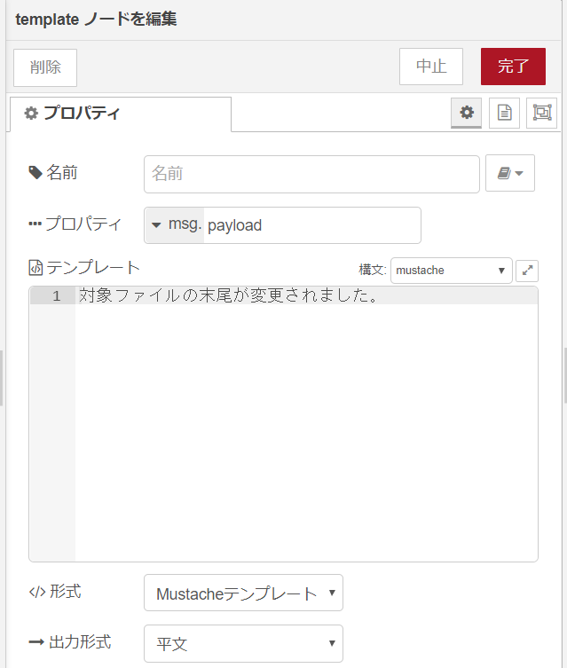Screen dimensions: 567x668
Task: Open node appearance settings icon
Action: point(542,113)
